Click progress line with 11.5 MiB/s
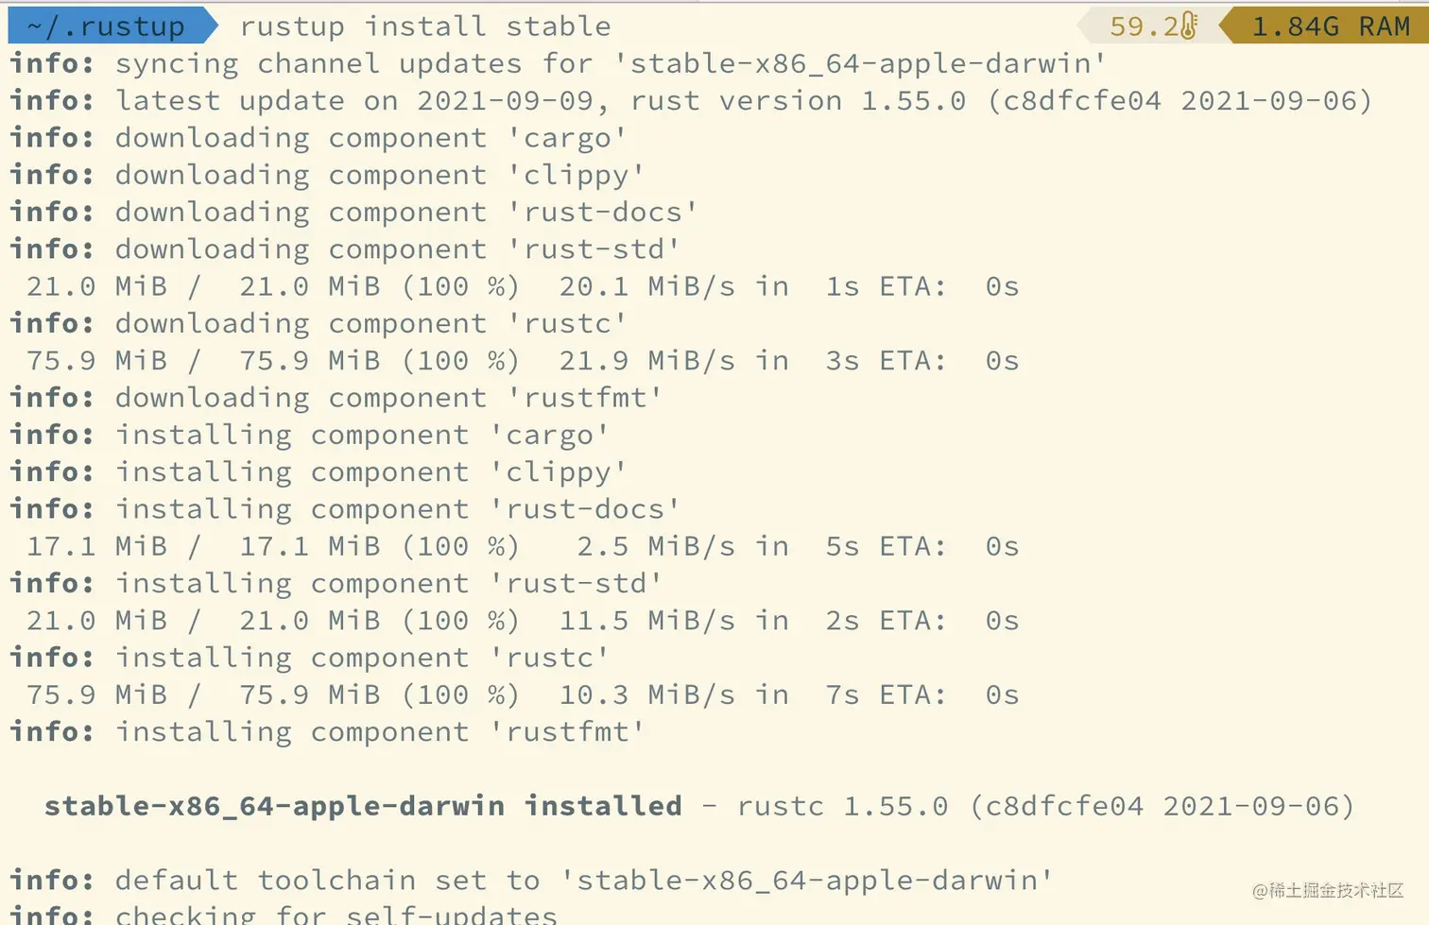The width and height of the screenshot is (1429, 925). pos(523,621)
